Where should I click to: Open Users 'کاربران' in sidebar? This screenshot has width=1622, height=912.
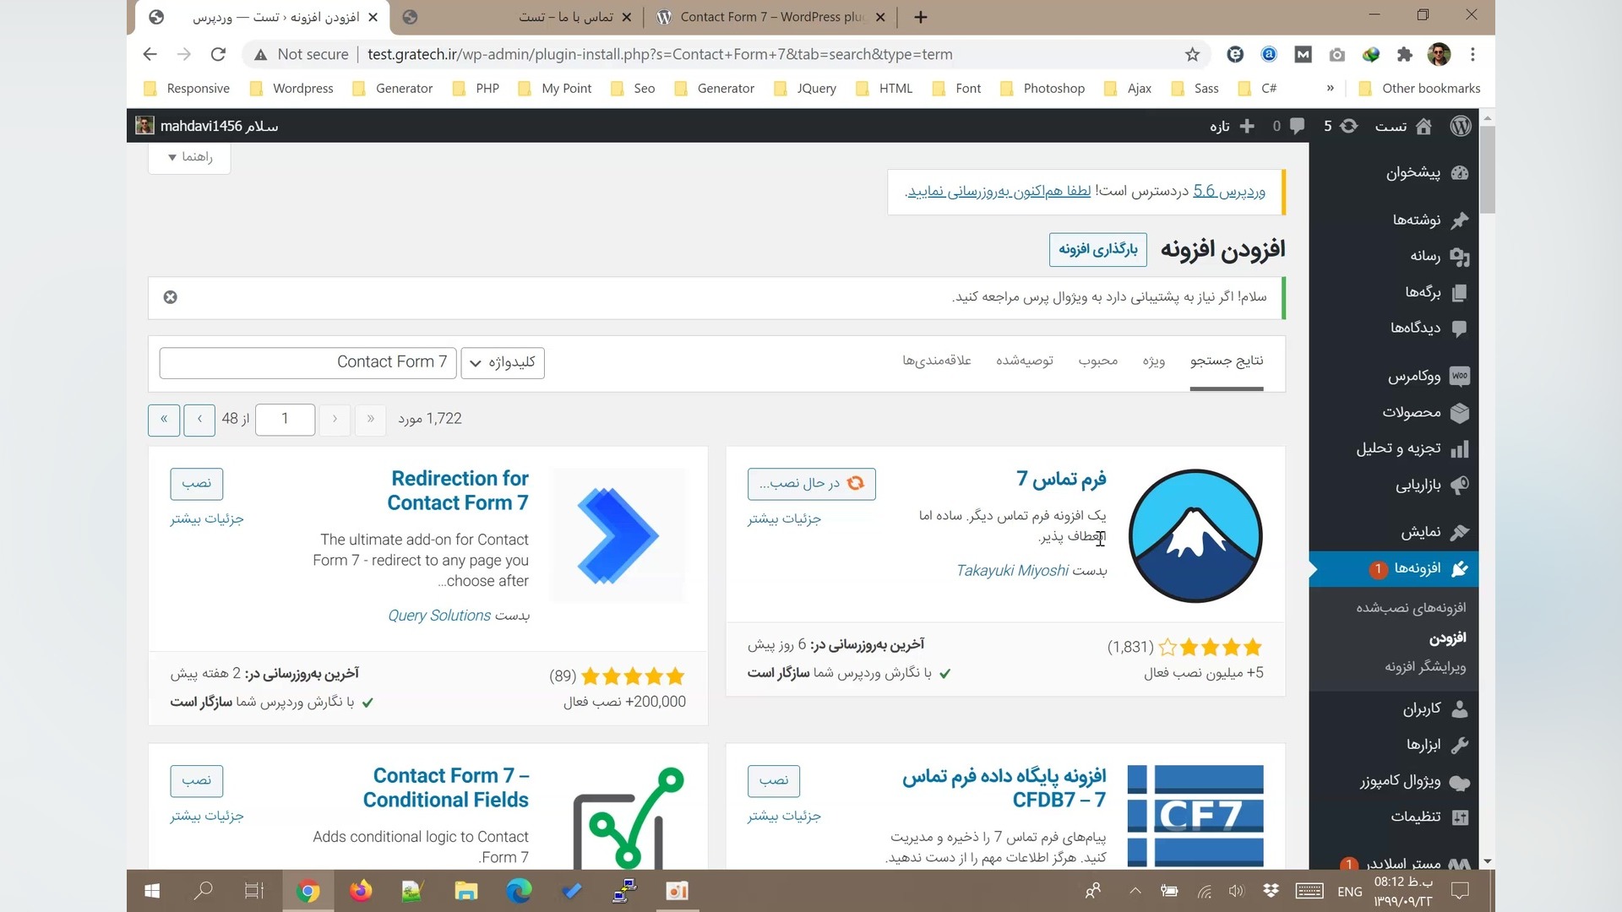pyautogui.click(x=1435, y=709)
